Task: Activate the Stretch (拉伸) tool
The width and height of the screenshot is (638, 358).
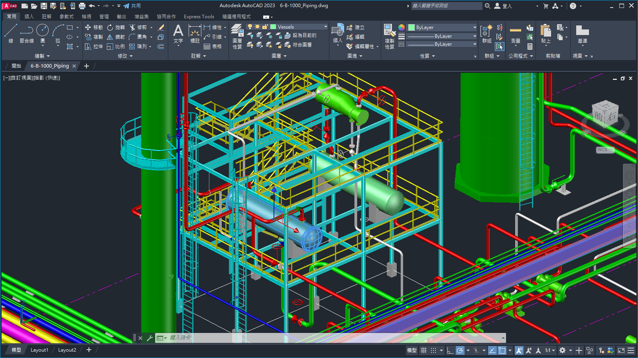Action: pyautogui.click(x=94, y=47)
